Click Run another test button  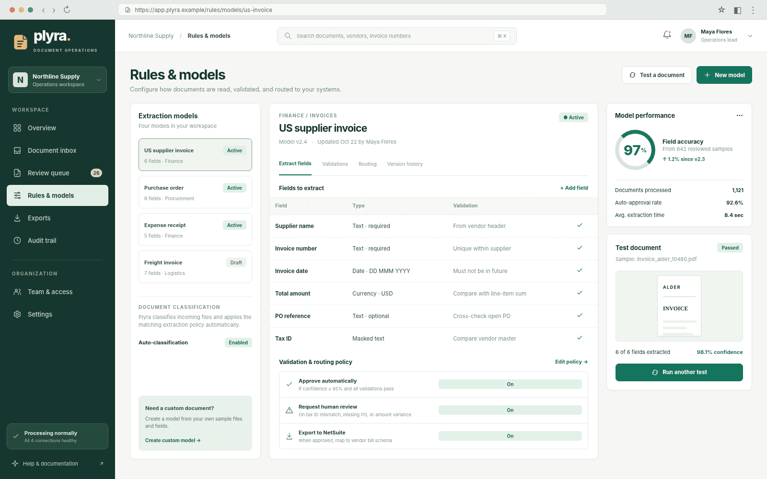pyautogui.click(x=679, y=372)
